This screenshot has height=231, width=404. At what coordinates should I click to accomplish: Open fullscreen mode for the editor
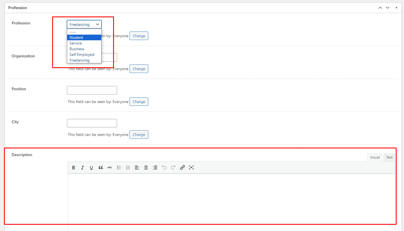pos(191,167)
